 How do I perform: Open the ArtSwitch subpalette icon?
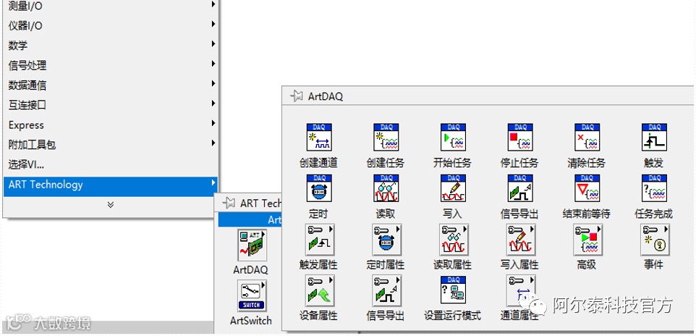252,295
